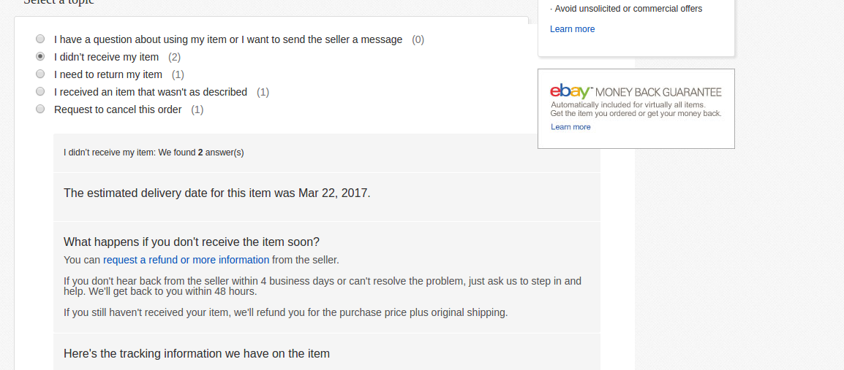Click the "I need to return my item" label text
The width and height of the screenshot is (844, 370).
click(x=108, y=74)
